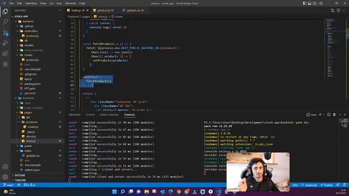Open the Search view in activity bar
The height and width of the screenshot is (196, 349).
5,22
